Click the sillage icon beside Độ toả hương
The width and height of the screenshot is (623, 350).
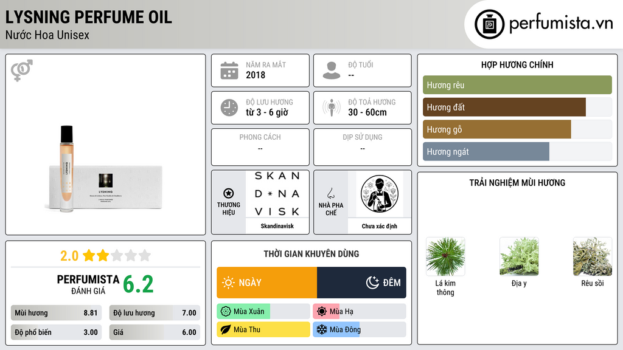point(332,108)
